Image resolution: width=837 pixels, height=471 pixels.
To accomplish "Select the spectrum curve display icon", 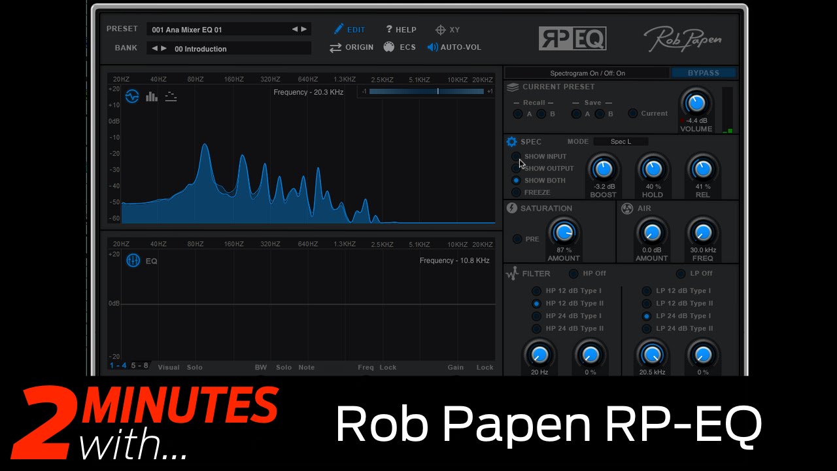I will pyautogui.click(x=132, y=97).
